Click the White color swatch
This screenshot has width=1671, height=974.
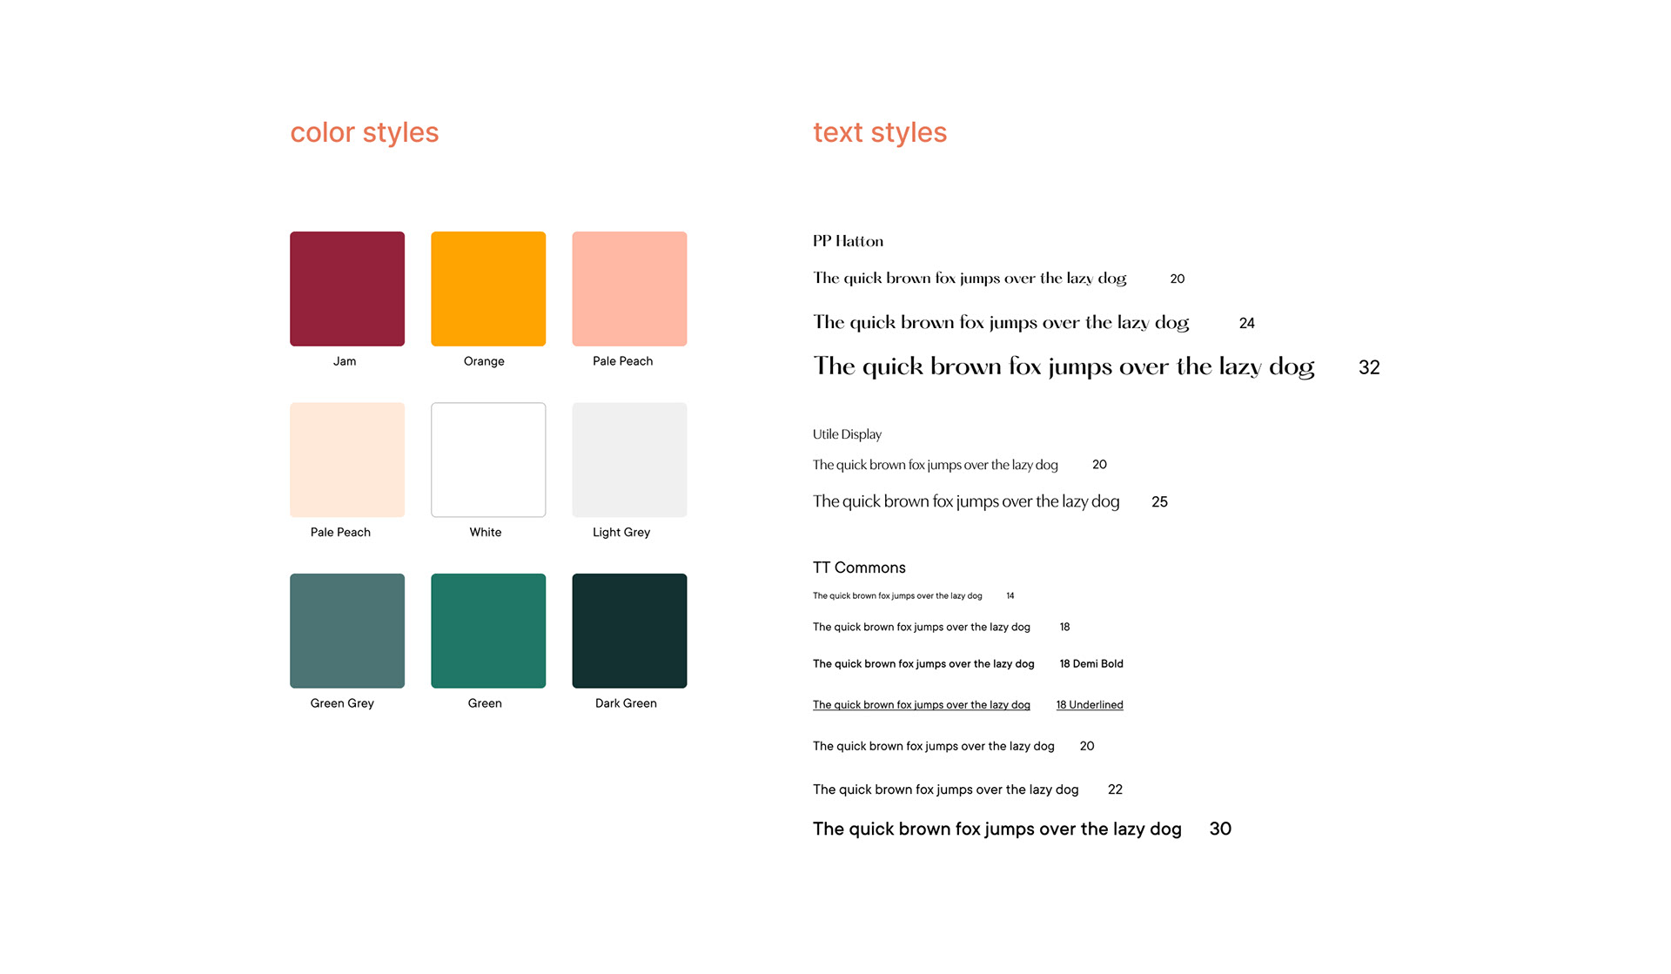[x=488, y=460]
